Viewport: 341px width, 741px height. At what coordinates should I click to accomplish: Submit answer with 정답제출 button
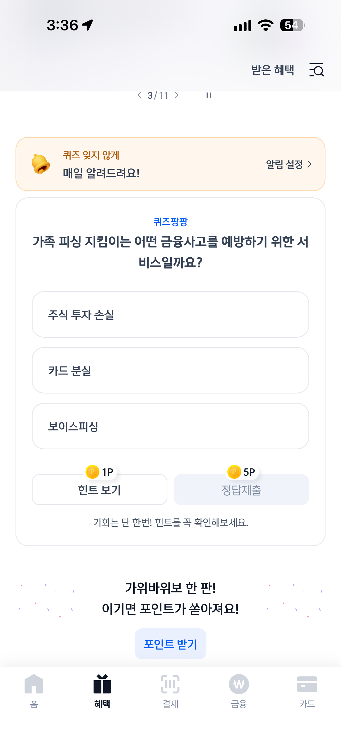pyautogui.click(x=241, y=490)
